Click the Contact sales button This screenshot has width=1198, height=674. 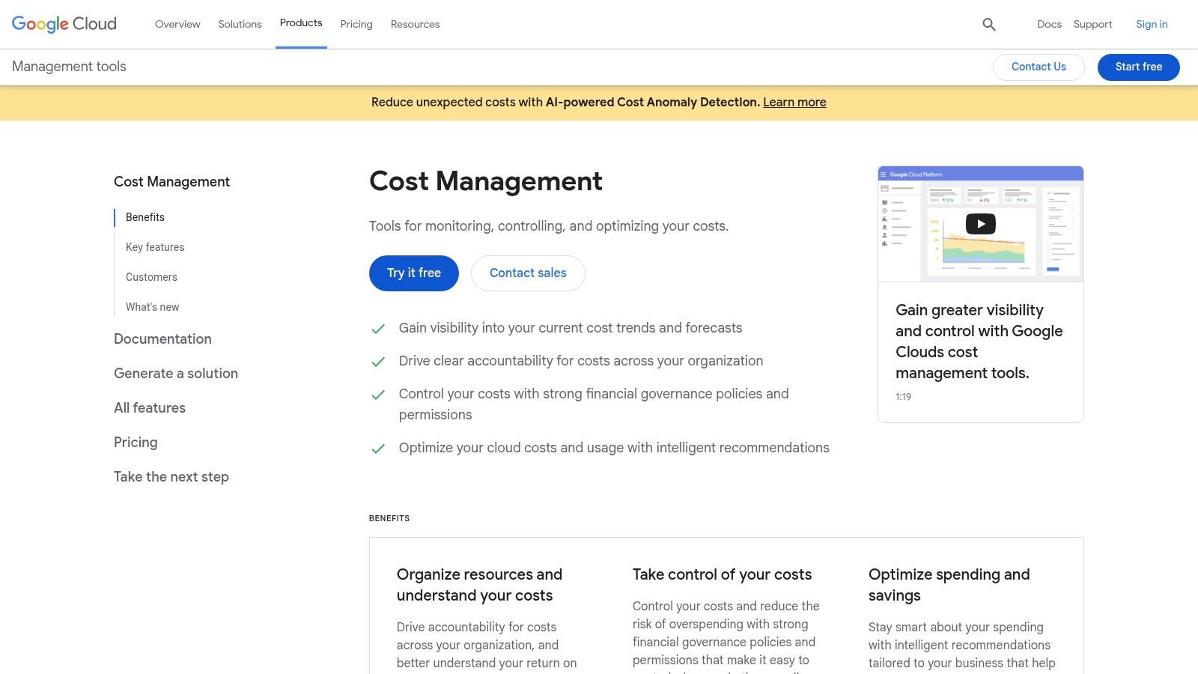528,273
